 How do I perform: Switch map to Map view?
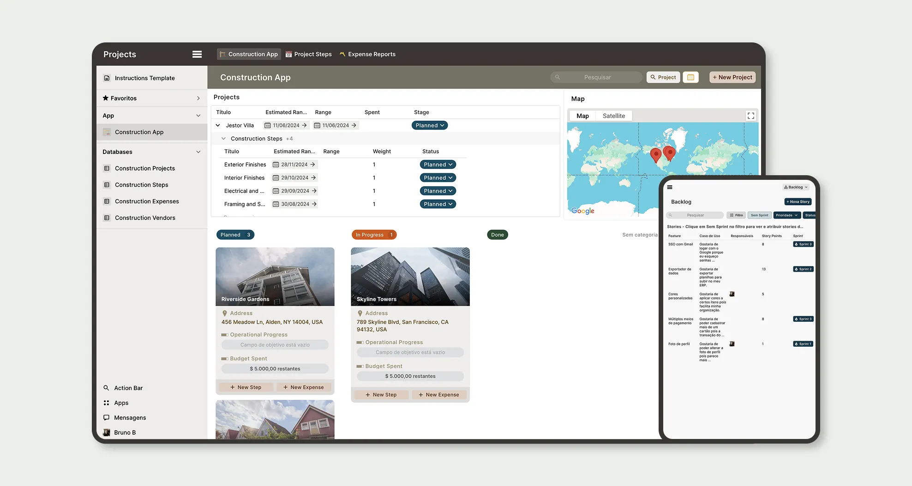click(582, 116)
